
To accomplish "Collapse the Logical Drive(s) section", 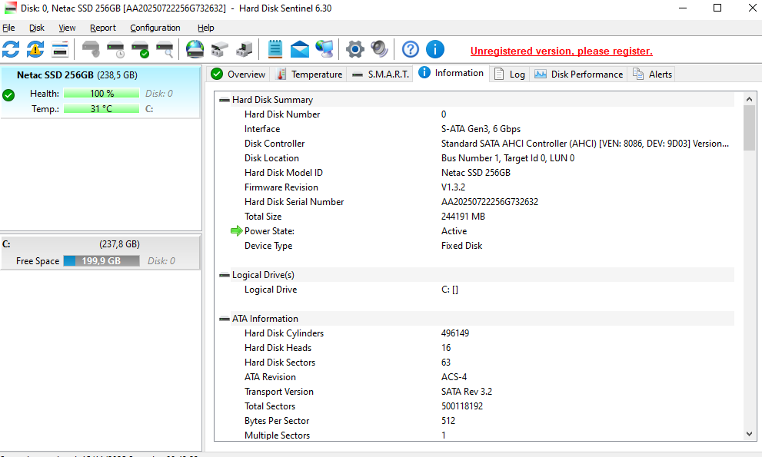I will point(225,275).
